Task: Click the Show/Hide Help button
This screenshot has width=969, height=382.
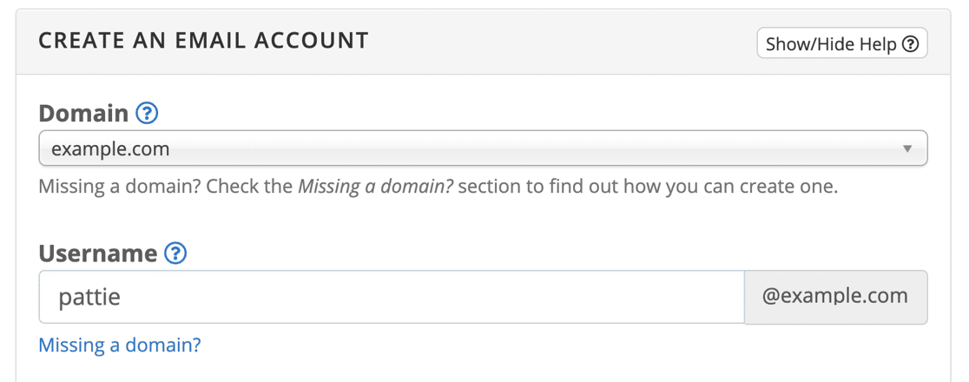Action: click(841, 43)
